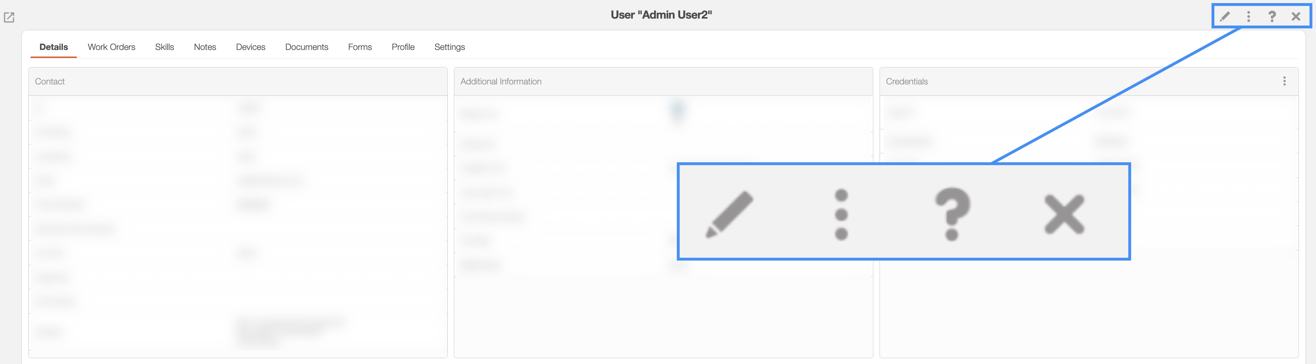The image size is (1316, 364).
Task: Switch to the Work Orders tab
Action: click(111, 47)
